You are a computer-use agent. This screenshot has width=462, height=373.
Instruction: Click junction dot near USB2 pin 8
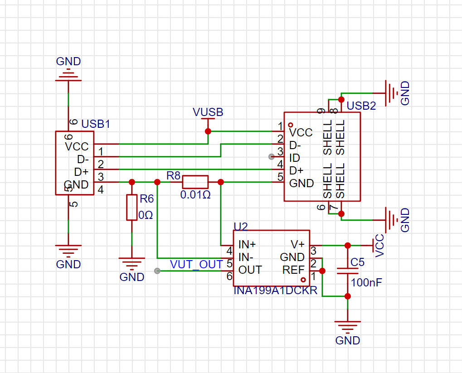pyautogui.click(x=341, y=100)
